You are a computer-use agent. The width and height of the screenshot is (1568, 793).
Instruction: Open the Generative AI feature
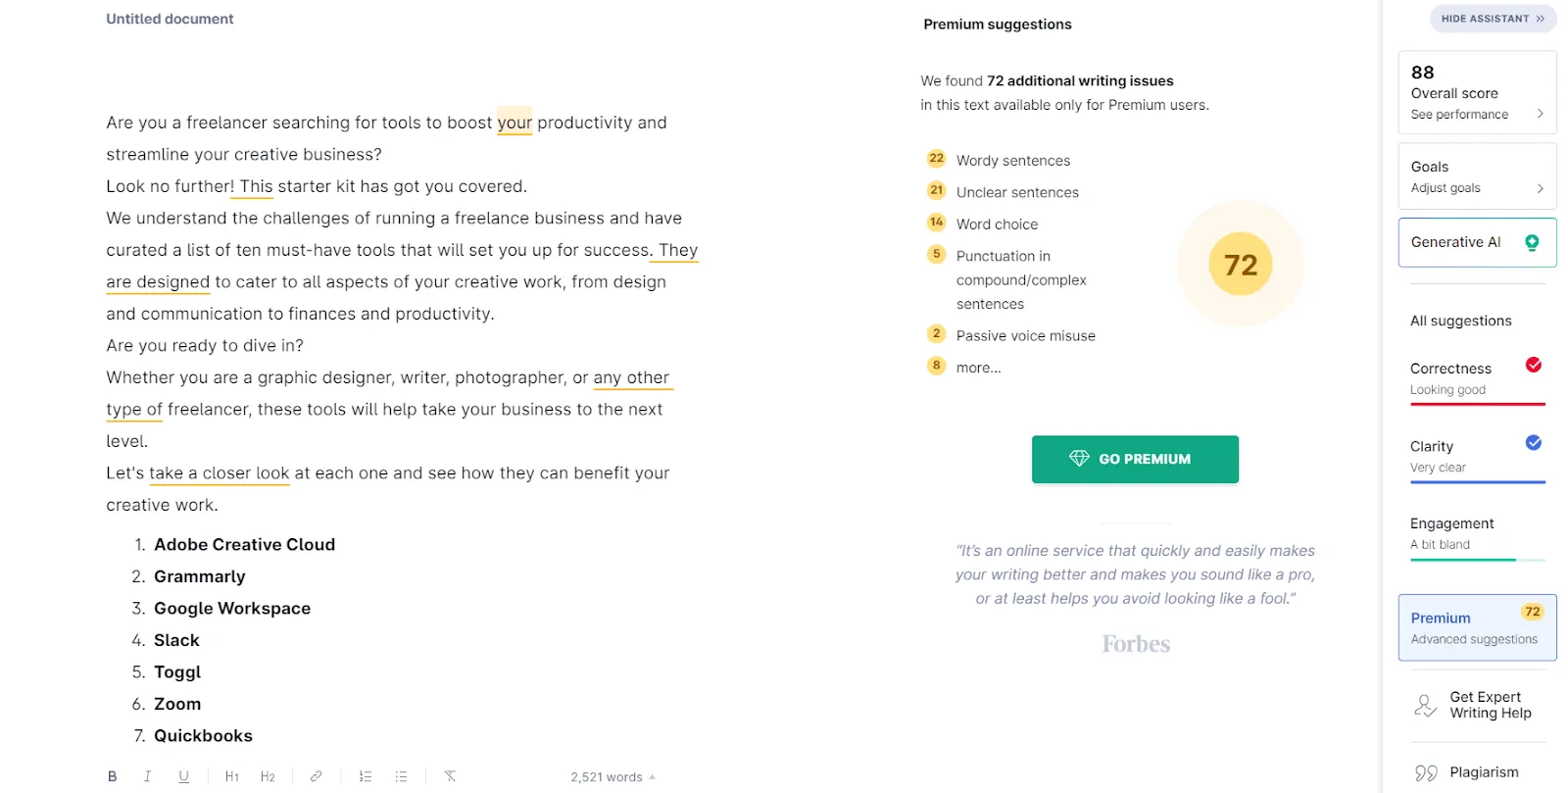click(1477, 242)
